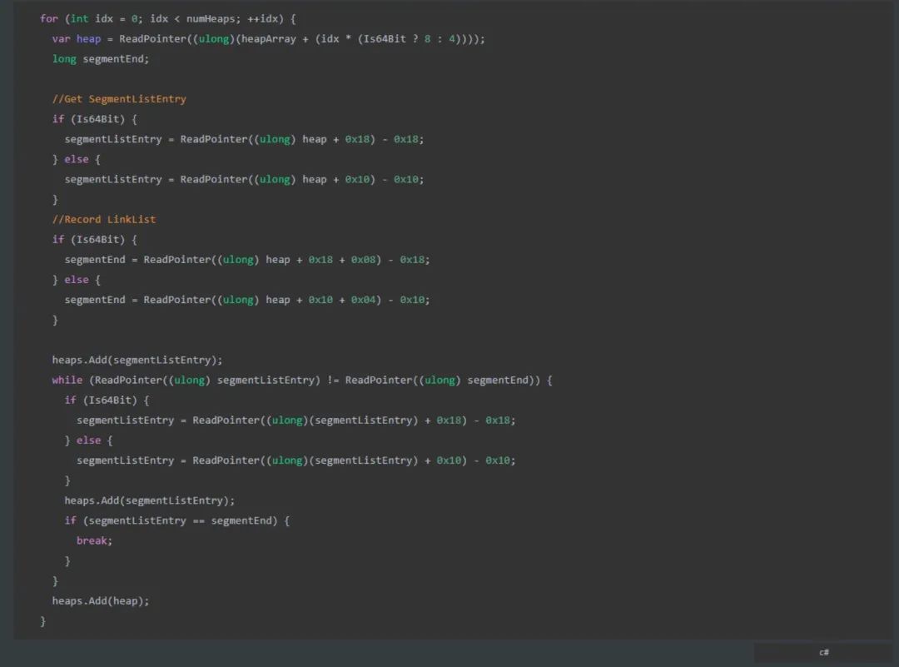The image size is (899, 667).
Task: Click the 'if (segmentListEntry == segmentEnd) {' line
Action: 177,520
